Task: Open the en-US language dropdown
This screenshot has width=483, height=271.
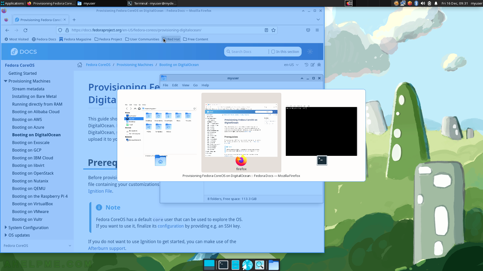Action: (x=291, y=65)
